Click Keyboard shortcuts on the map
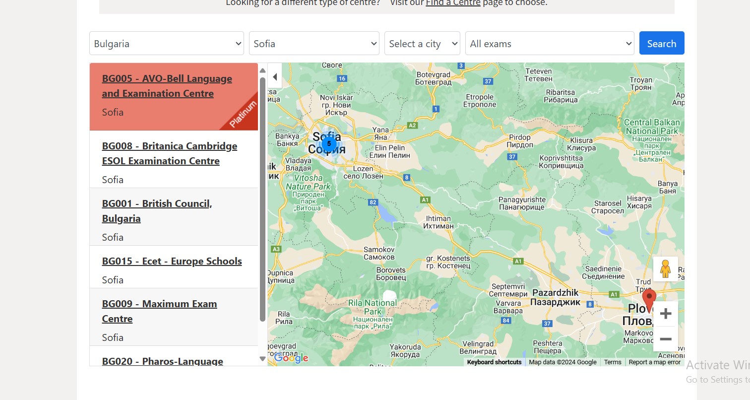 (x=494, y=362)
